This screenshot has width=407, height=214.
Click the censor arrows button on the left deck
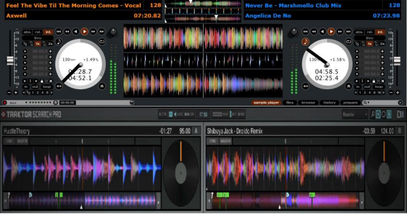(x=59, y=86)
